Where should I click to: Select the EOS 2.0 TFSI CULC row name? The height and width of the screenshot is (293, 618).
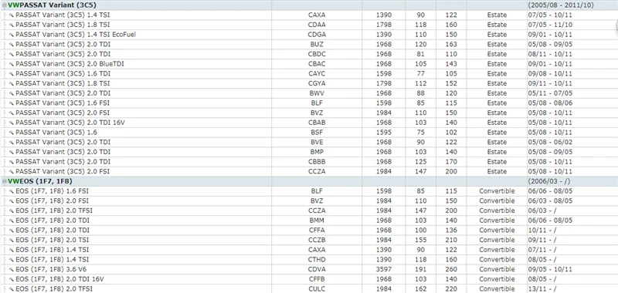pos(54,289)
